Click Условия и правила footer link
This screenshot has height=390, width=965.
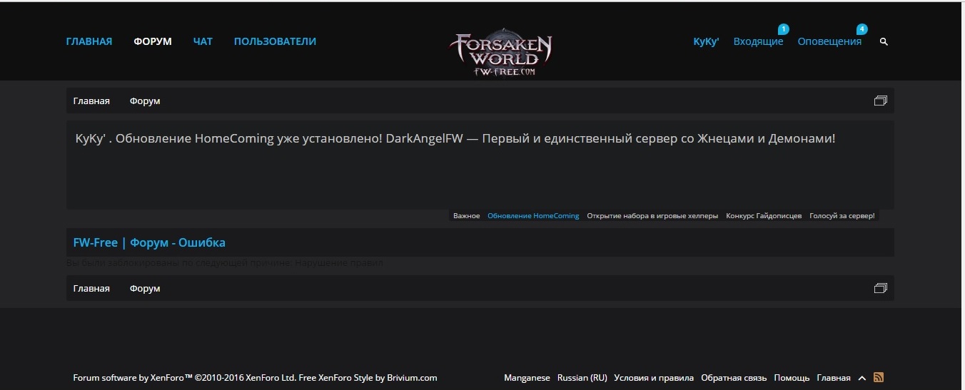coord(654,378)
